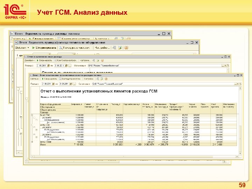
Task: Open Действия menu in the limits report window
Action: point(35,79)
